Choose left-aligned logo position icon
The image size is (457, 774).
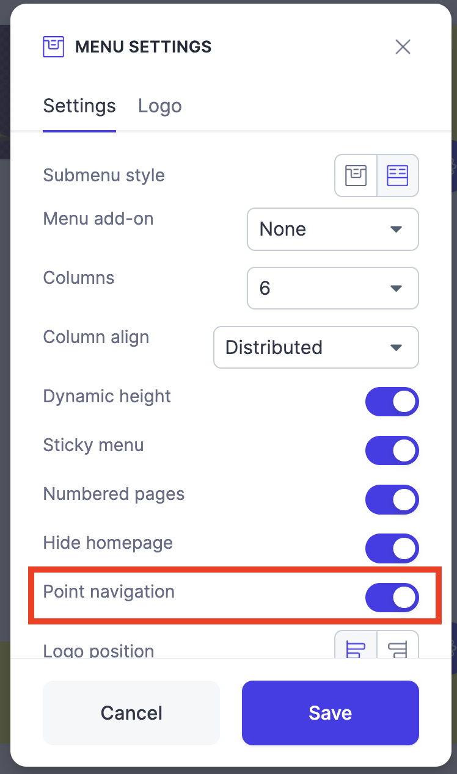pos(356,646)
